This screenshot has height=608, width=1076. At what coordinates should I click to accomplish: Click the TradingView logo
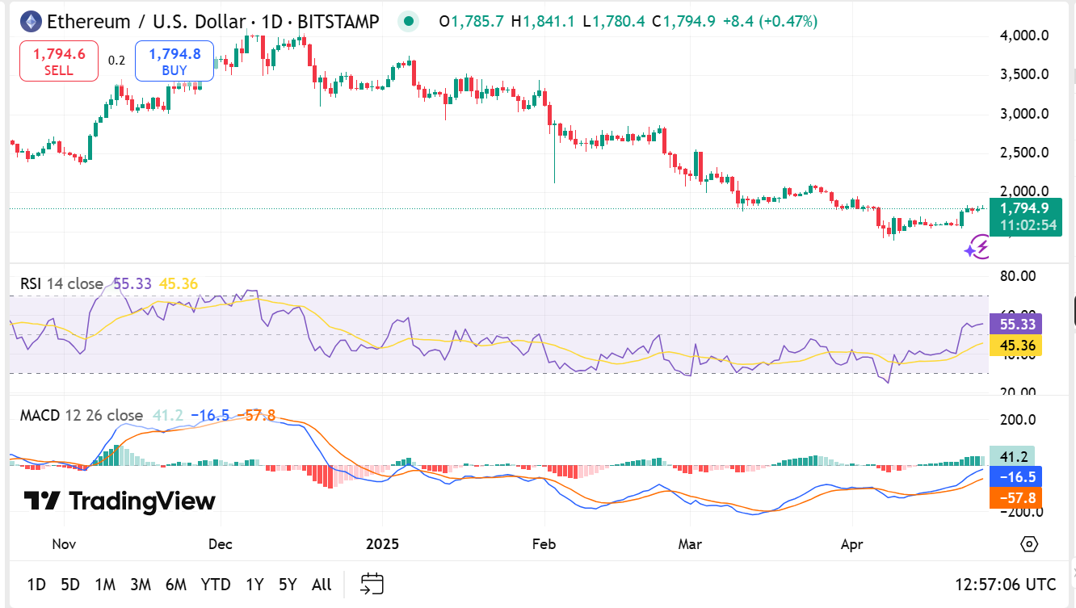coord(120,501)
